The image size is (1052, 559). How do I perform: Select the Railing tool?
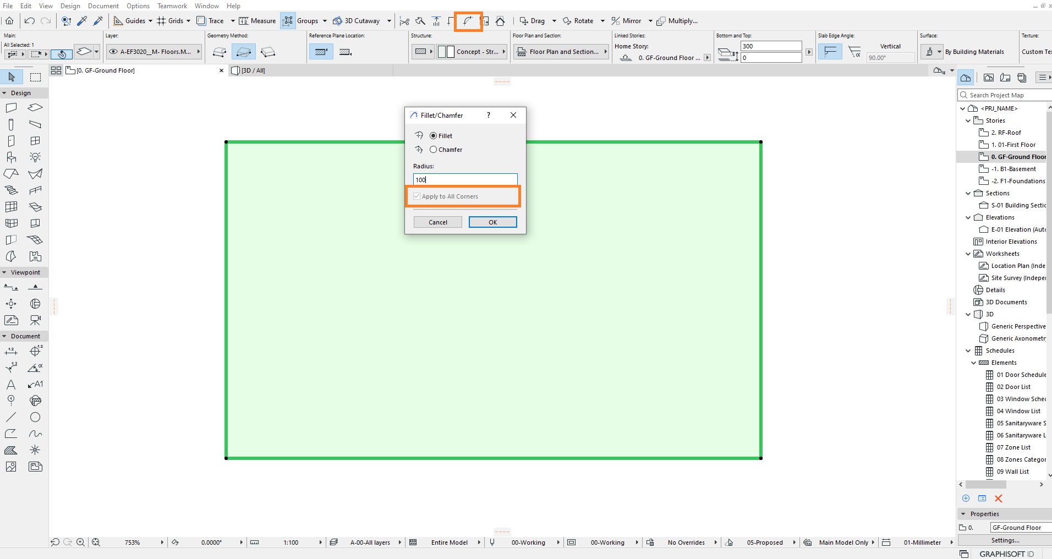pyautogui.click(x=35, y=190)
